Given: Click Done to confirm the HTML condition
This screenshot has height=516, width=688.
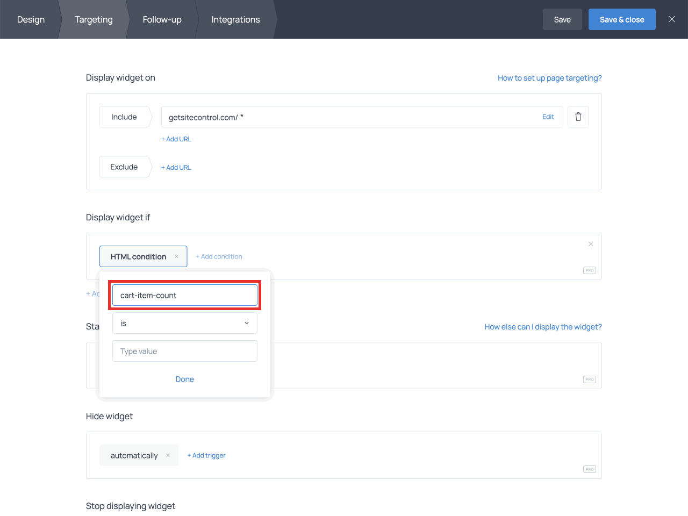Looking at the screenshot, I should 185,379.
